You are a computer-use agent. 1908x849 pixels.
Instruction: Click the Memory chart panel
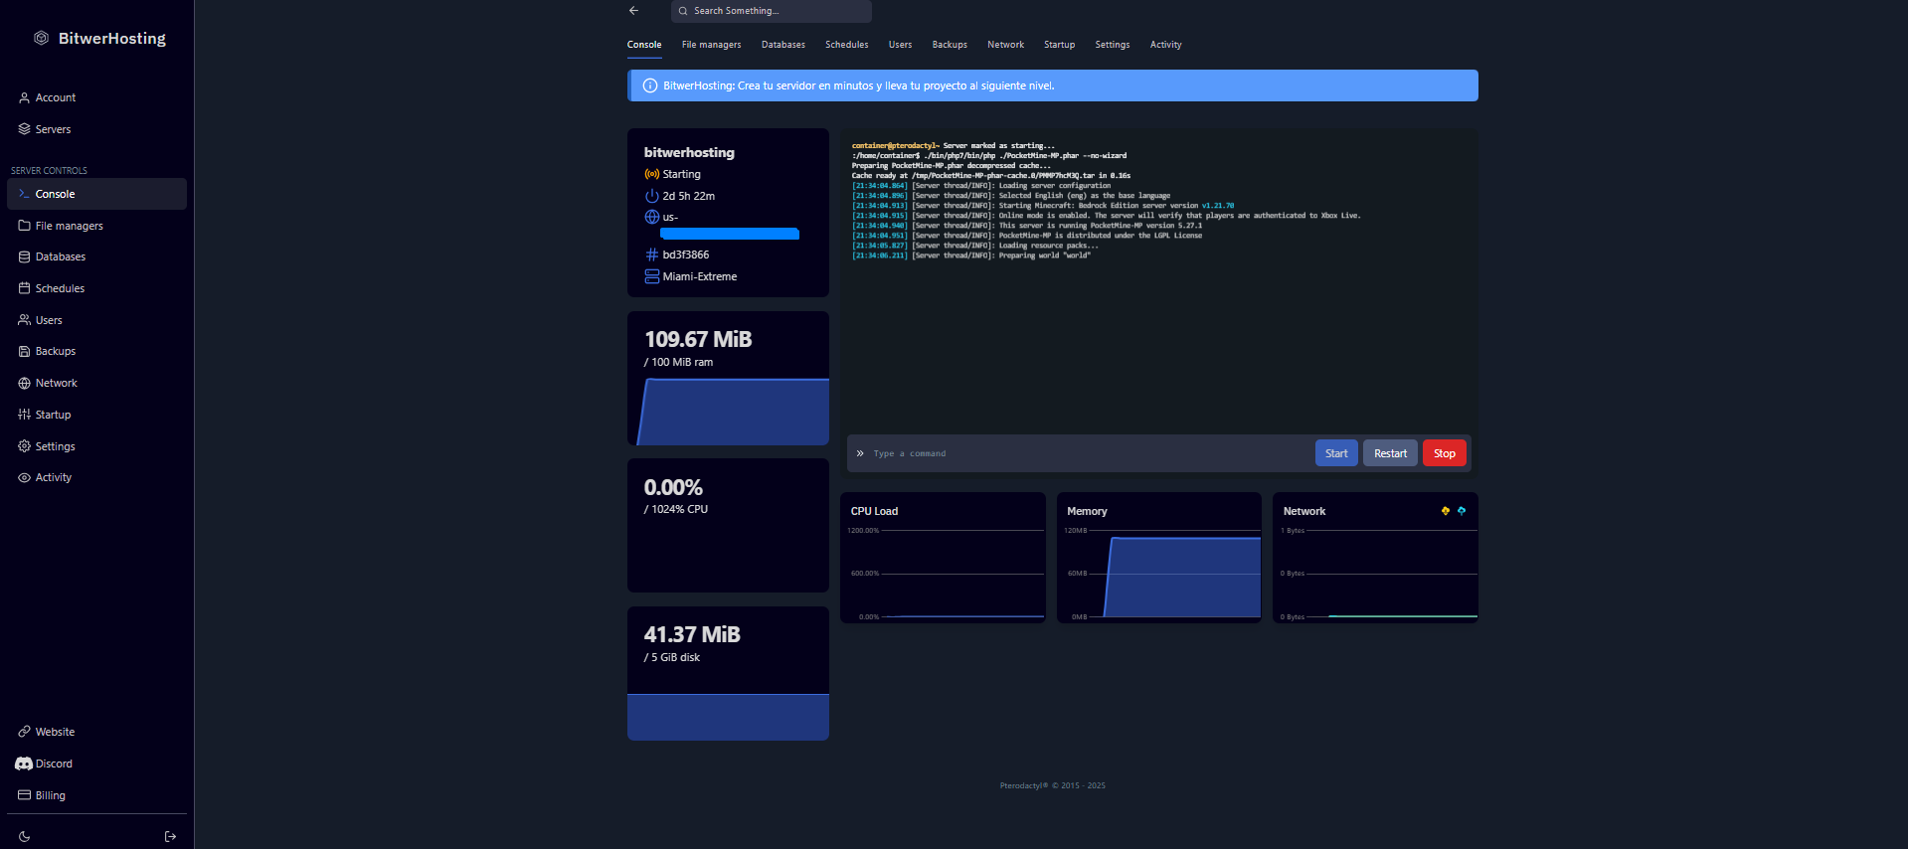point(1159,558)
